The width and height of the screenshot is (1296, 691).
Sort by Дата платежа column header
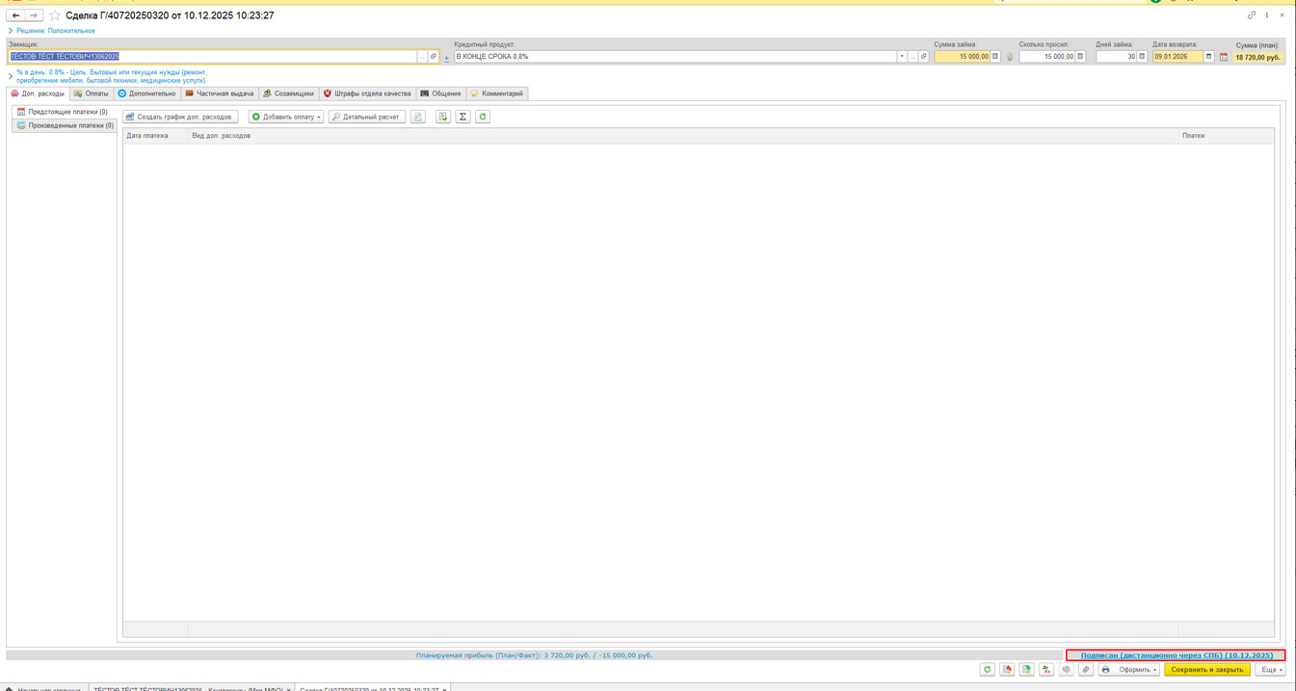[x=155, y=136]
